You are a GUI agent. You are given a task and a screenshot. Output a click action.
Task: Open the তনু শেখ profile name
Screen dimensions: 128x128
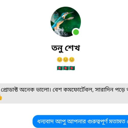(66, 48)
